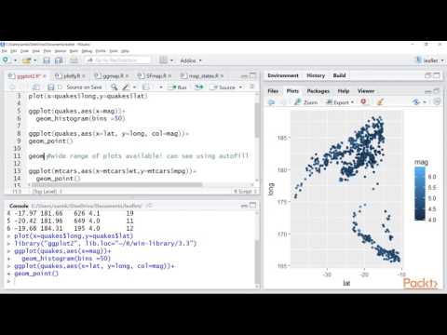The width and height of the screenshot is (447, 335).
Task: Open the panes layout dropdown arrow
Action: point(171,60)
